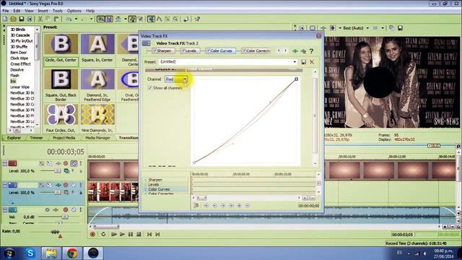Select the Zoom magnifier tool icon
462x260 pixels.
[175, 19]
